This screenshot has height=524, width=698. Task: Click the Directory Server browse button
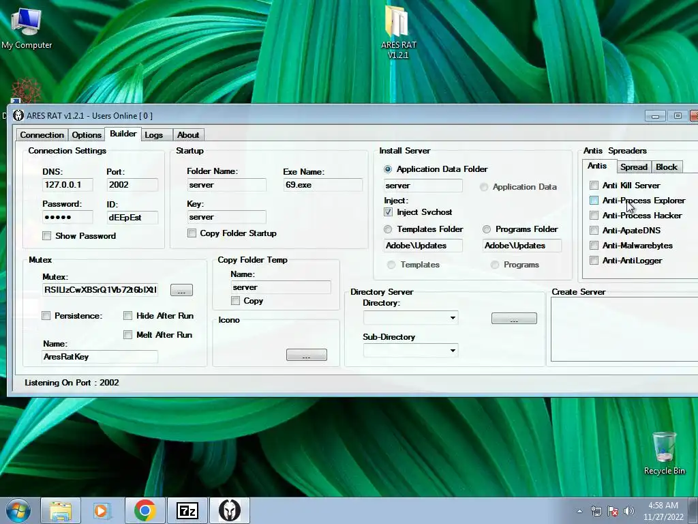(514, 318)
